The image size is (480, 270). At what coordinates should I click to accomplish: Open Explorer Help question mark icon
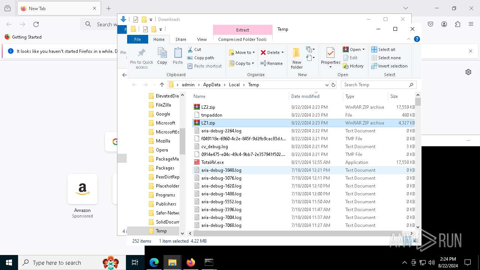[x=417, y=39]
